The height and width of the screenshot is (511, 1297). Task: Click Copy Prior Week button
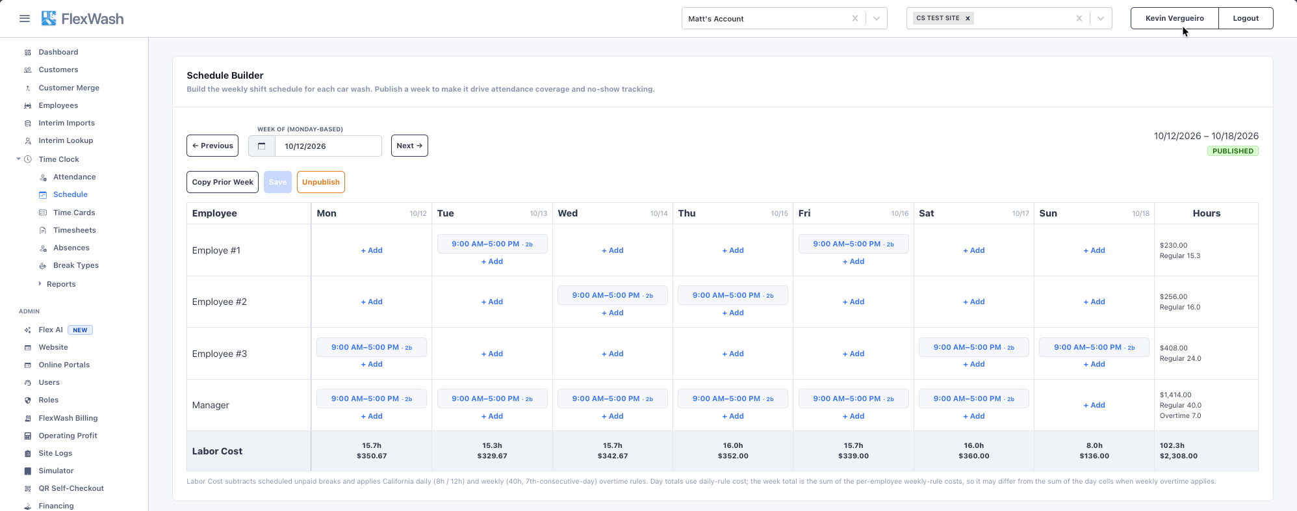click(x=222, y=182)
